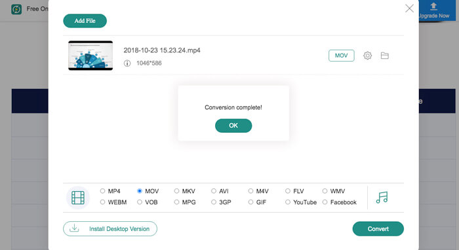Select the M4V format radio button
The height and width of the screenshot is (250, 459).
(250, 191)
